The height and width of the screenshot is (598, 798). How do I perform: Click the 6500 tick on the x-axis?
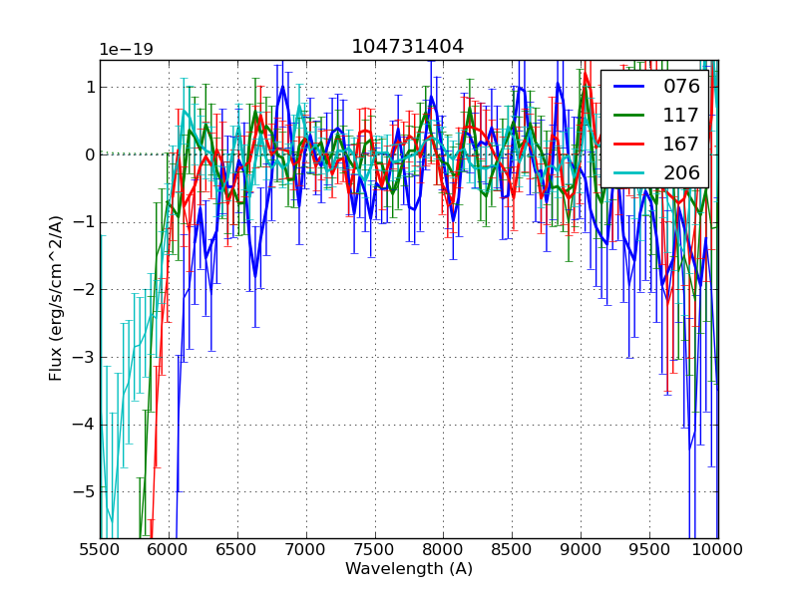[237, 549]
